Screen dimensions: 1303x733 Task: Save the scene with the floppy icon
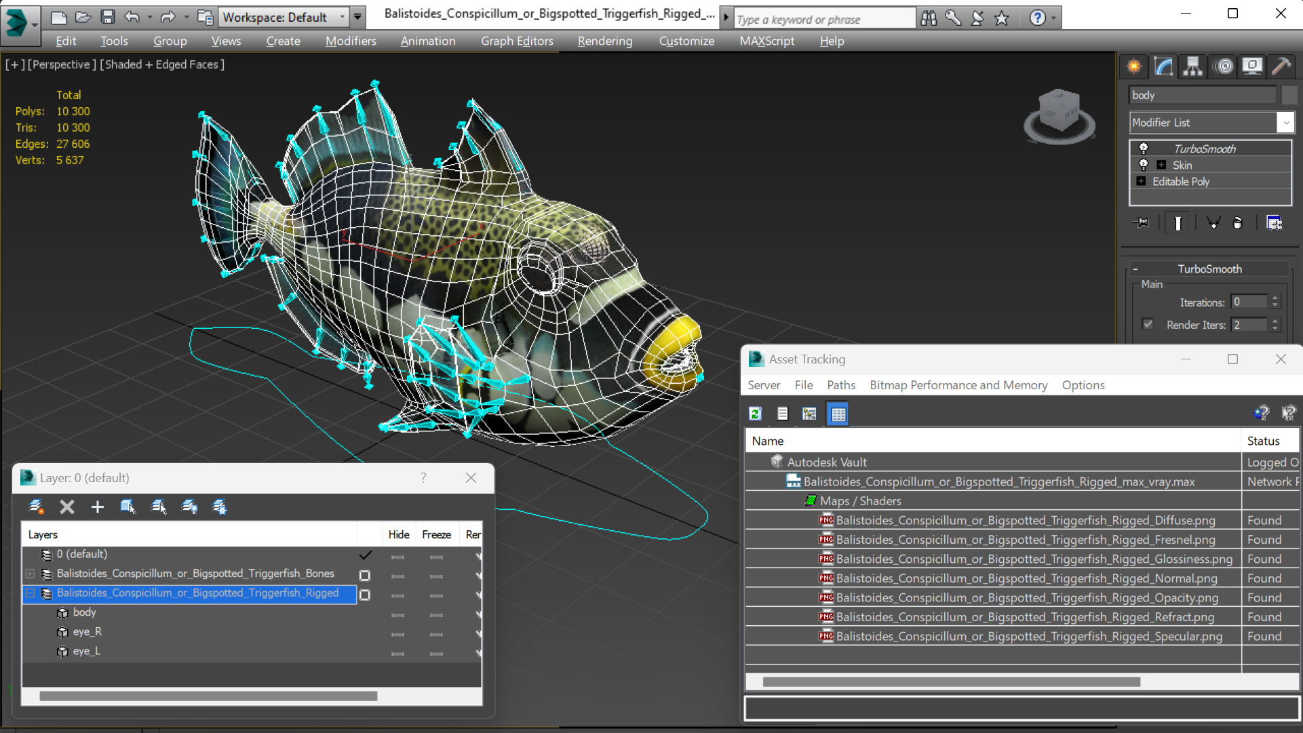(107, 17)
